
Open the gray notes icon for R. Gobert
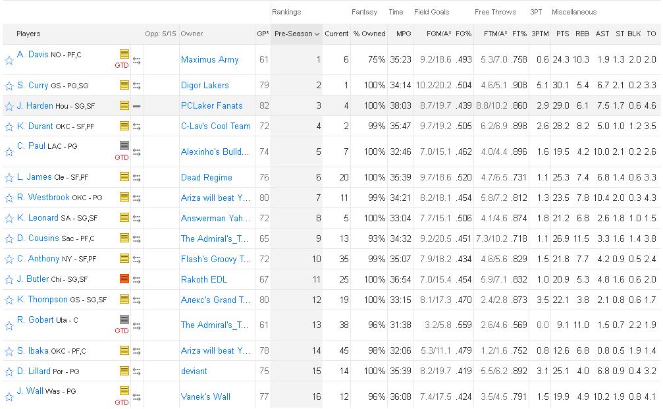pyautogui.click(x=124, y=319)
